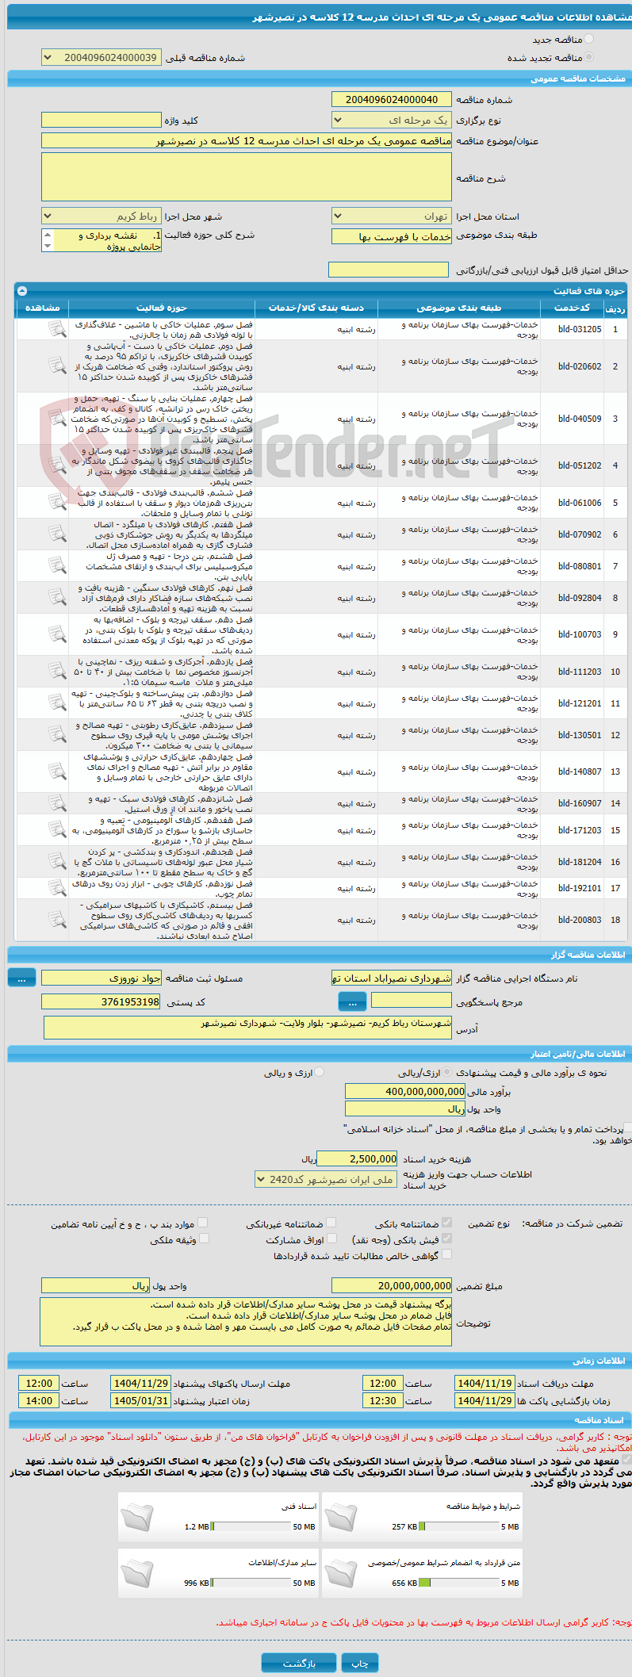Viewport: 632px width, 1677px height.
Task: Click magnifier icon in row bld-061006
Action: point(56,502)
